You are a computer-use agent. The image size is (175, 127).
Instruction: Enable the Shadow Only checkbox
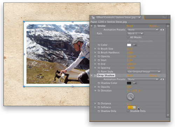pyautogui.click(x=128, y=111)
